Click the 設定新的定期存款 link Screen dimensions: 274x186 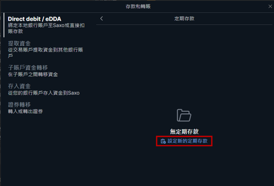[187, 141]
